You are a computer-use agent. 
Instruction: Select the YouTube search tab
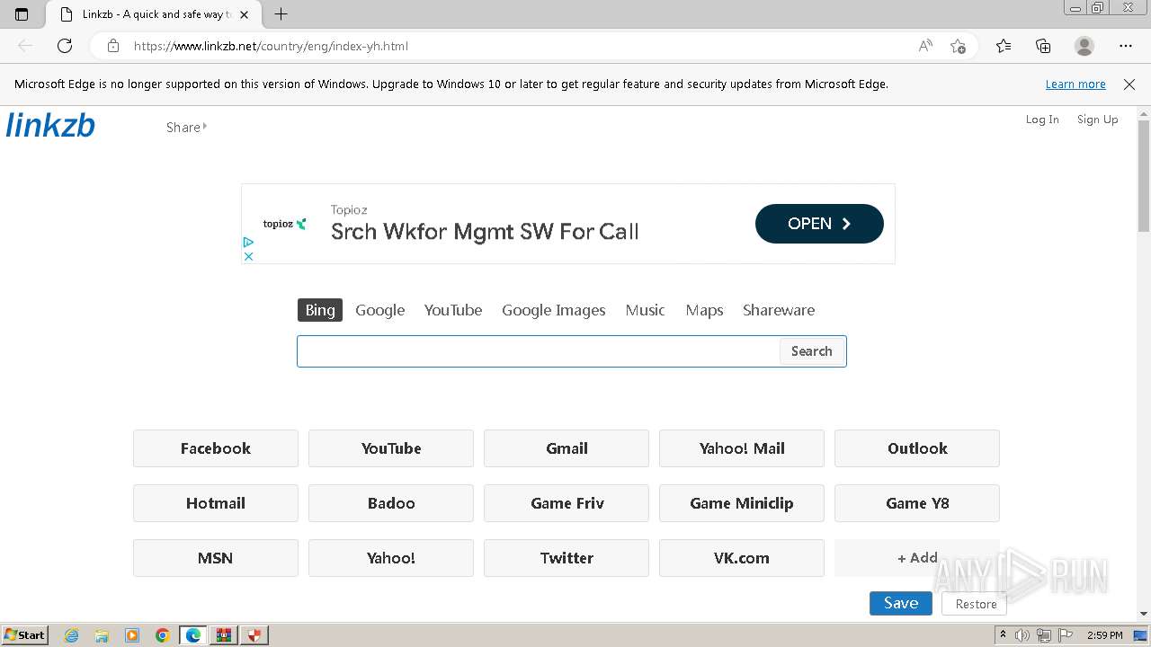453,310
